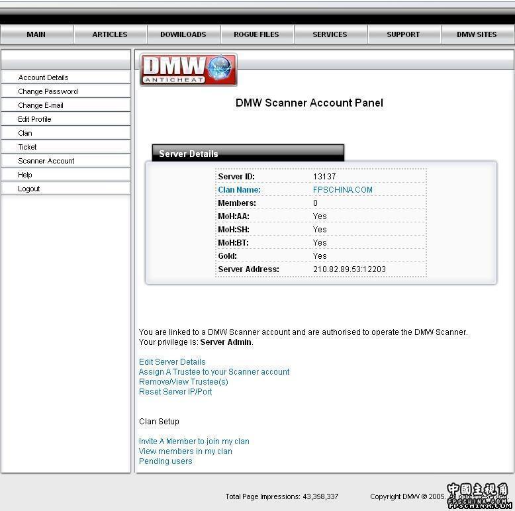Screen dimensions: 515x511
Task: Open Account Details in sidebar
Action: click(66, 77)
